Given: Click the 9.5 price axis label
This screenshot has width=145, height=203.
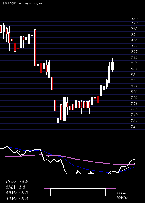Looking at the screenshot, I should [x=133, y=35].
